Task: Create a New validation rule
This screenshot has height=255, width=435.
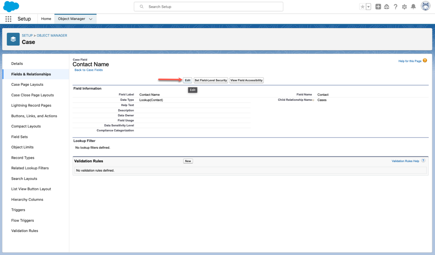Action: 188,161
